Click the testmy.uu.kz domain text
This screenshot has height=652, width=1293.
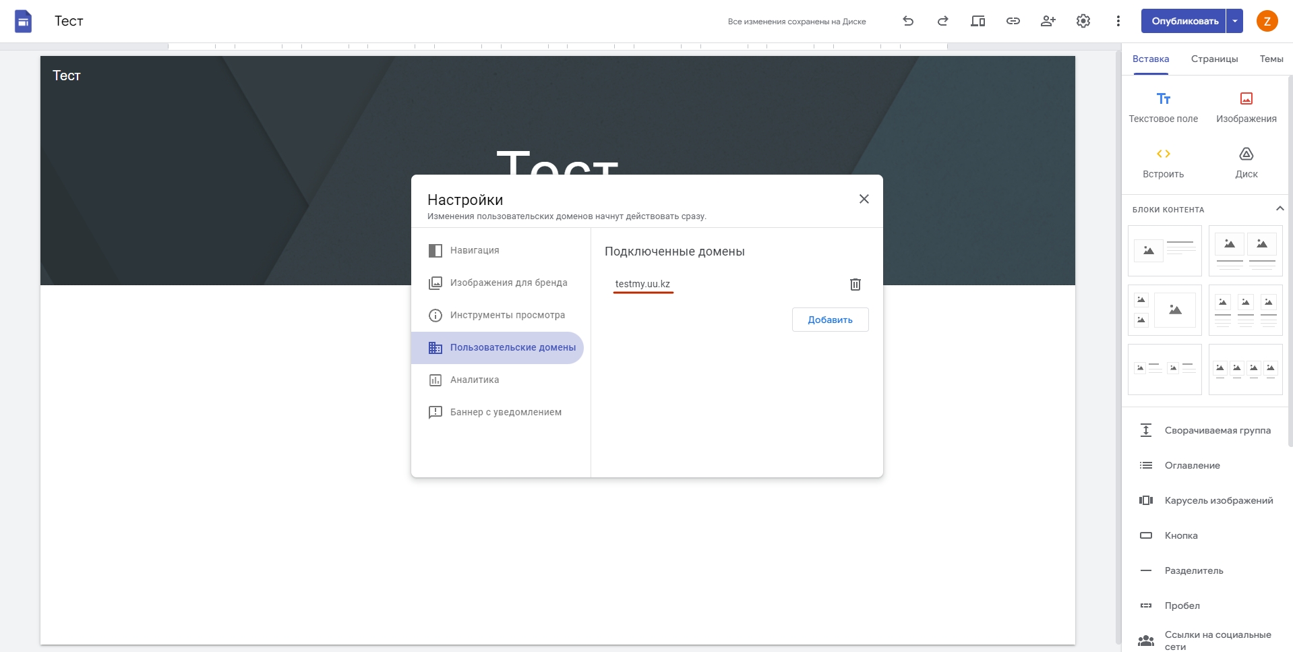pos(642,284)
